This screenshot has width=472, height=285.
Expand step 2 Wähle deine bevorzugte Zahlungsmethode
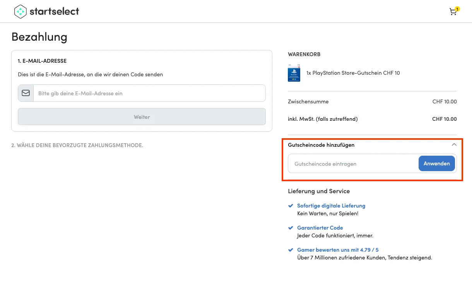pos(77,145)
